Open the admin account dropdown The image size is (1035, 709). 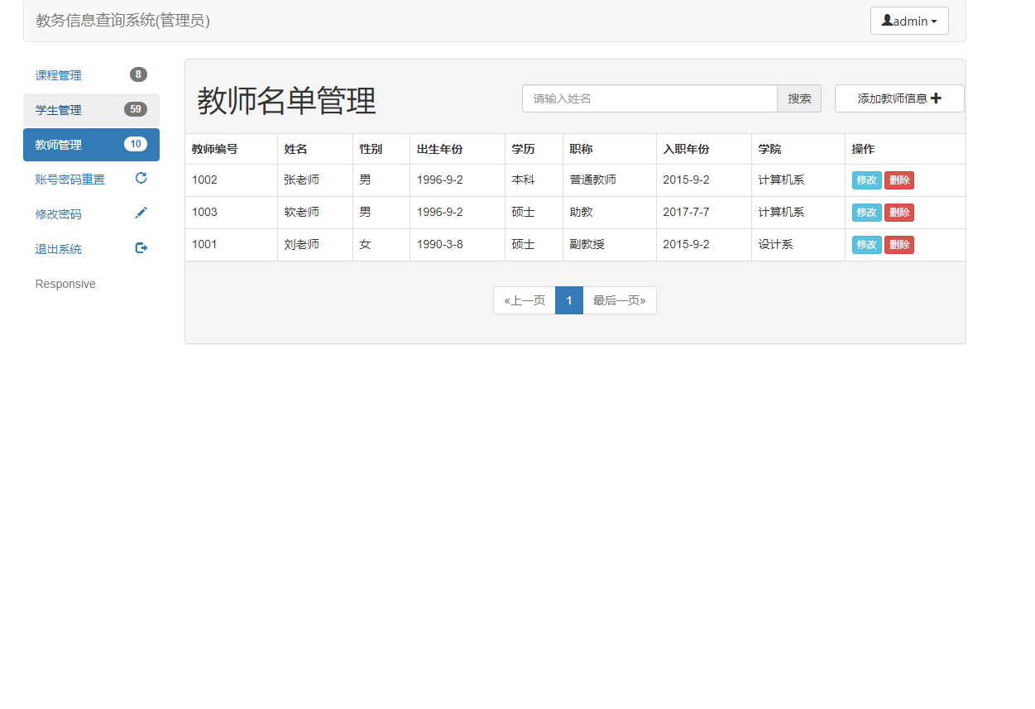(x=909, y=20)
